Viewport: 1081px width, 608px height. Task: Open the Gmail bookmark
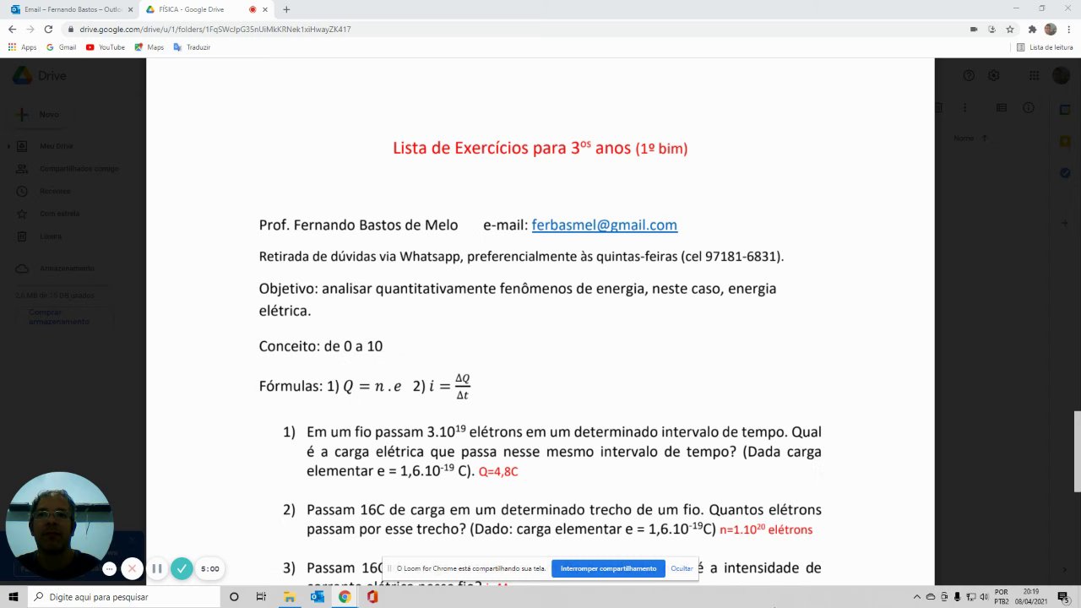61,47
